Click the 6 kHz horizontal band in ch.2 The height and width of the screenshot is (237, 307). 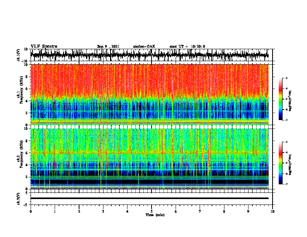149,153
